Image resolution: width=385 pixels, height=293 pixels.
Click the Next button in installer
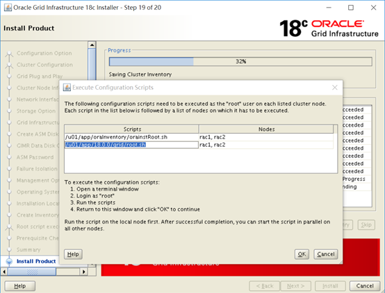[295, 286]
